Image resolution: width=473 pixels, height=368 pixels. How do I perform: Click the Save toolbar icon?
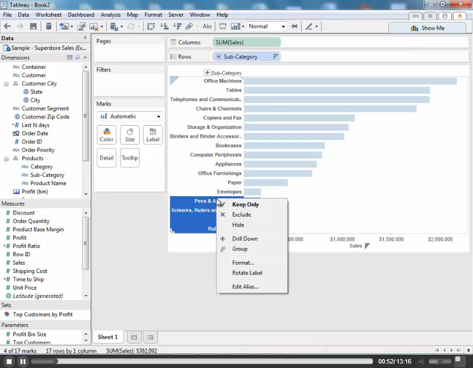pos(33,26)
